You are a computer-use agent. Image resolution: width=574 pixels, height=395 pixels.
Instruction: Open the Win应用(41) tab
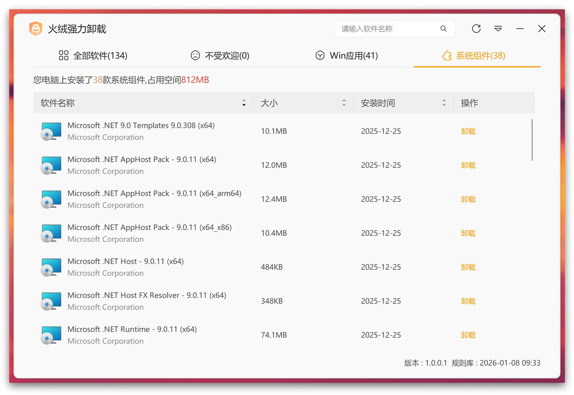click(347, 55)
